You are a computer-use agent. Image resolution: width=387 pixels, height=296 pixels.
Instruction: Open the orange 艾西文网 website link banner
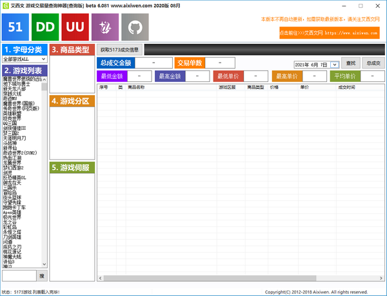[330, 32]
